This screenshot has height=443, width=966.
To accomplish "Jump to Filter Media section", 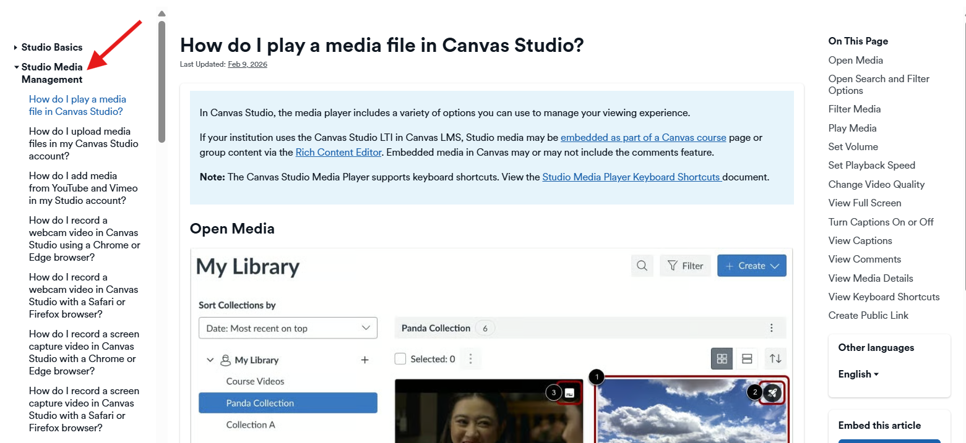I will coord(855,109).
